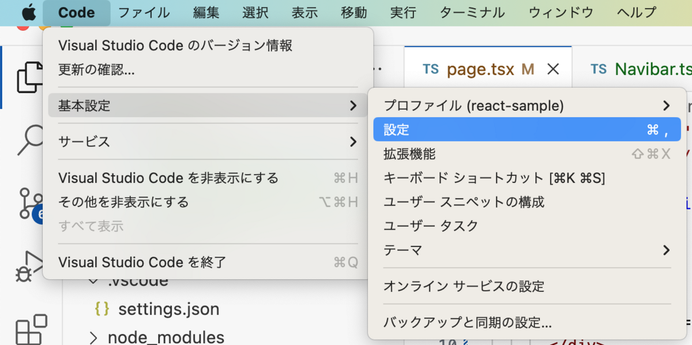This screenshot has height=345, width=692.
Task: Open the Extensions view in activity bar
Action: (x=31, y=329)
